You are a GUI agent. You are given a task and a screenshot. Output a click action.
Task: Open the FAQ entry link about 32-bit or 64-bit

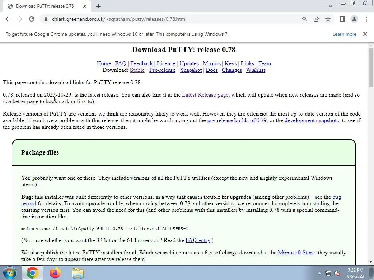pos(198,240)
